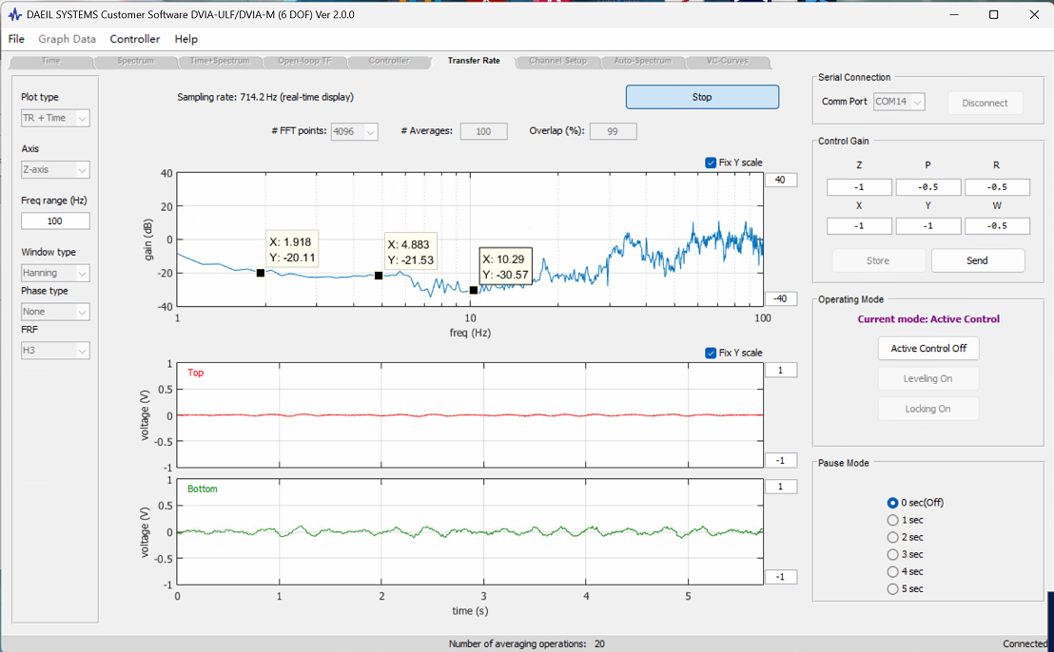1054x652 pixels.
Task: Click the Overlap percent field showing 99
Action: click(613, 131)
